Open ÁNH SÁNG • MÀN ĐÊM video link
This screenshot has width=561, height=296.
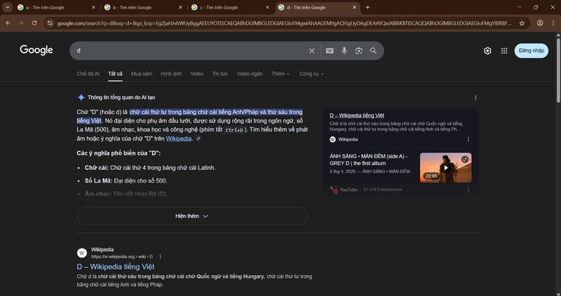pos(369,160)
